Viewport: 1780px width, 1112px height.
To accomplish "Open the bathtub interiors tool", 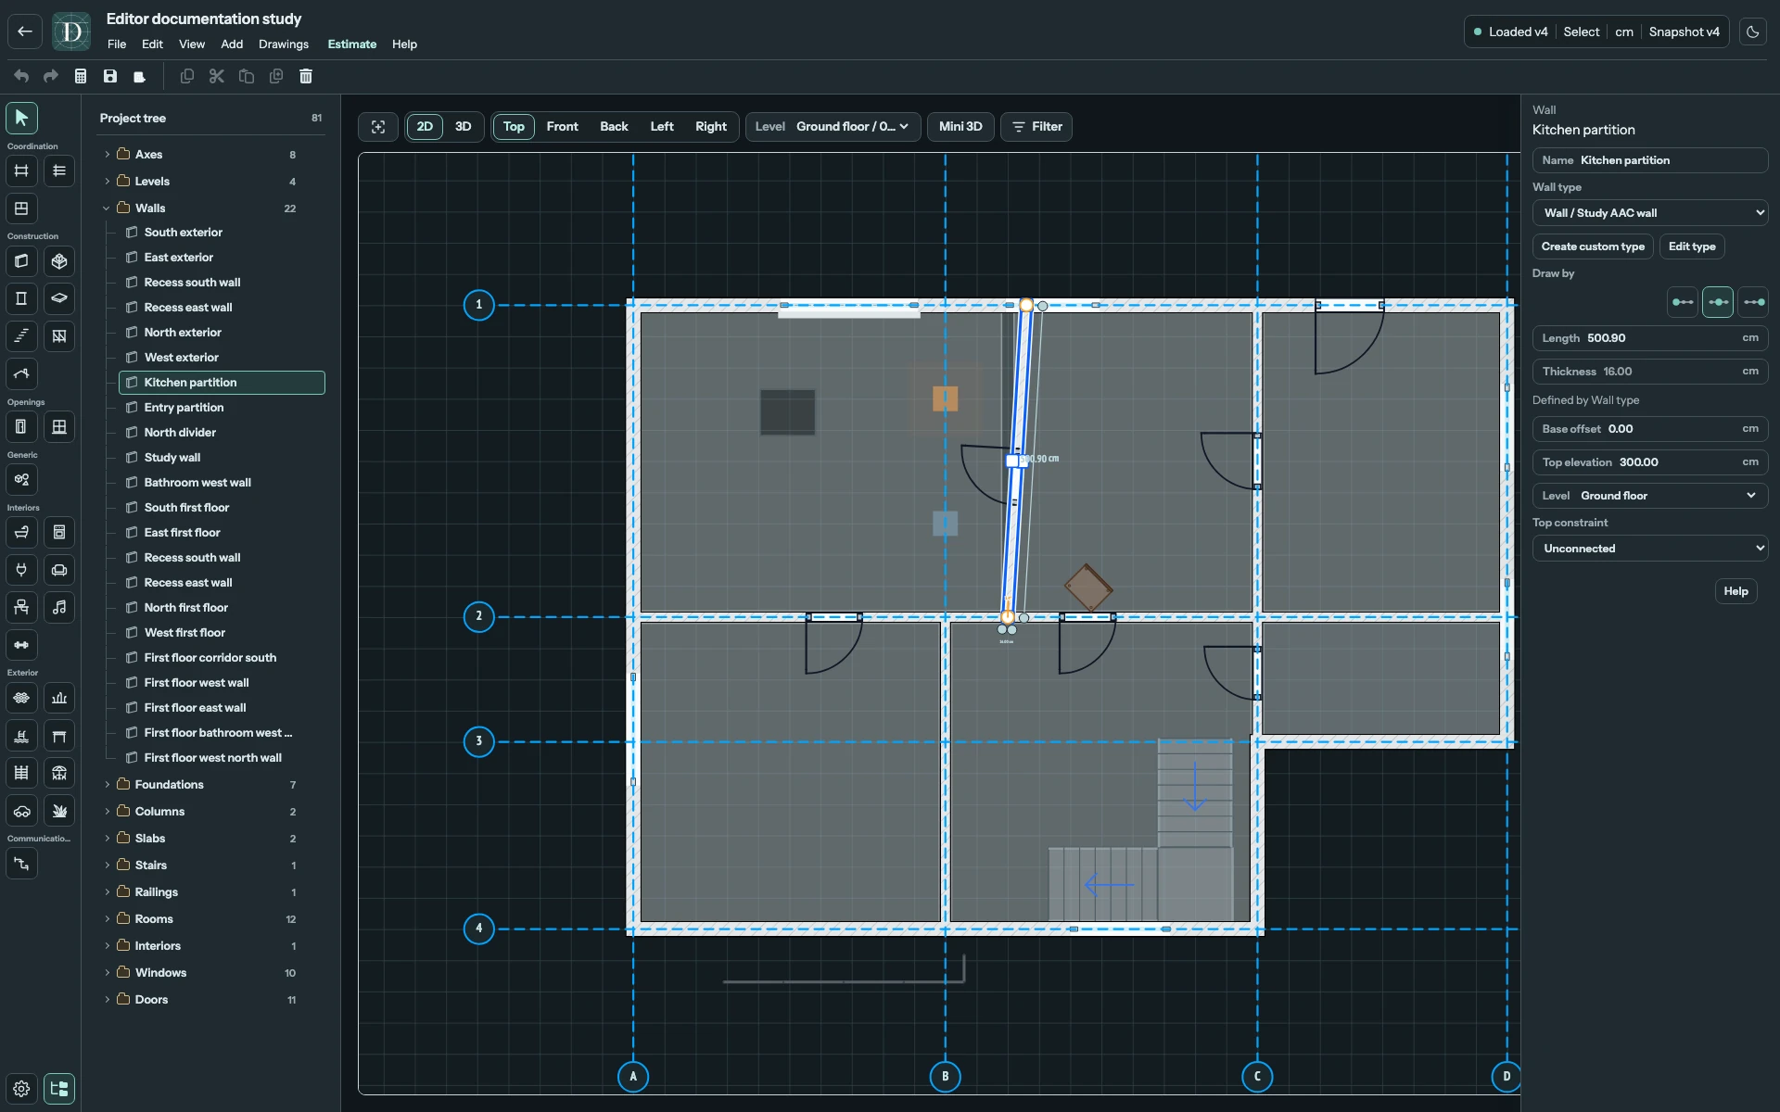I will pos(21,532).
